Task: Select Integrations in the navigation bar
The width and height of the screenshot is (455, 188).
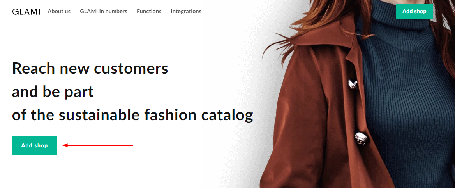Action: [x=186, y=12]
